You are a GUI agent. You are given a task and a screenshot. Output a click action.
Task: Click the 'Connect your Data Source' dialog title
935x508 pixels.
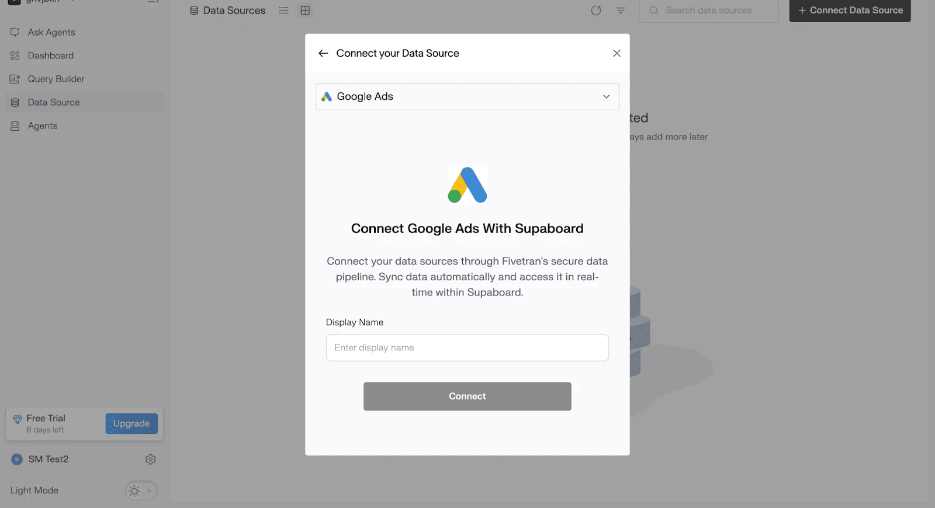[x=398, y=53]
